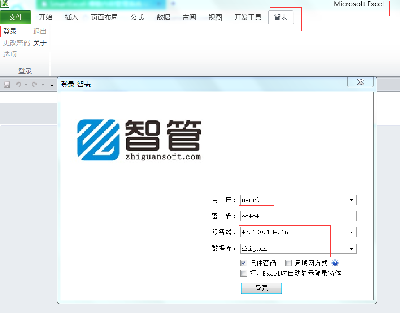
Task: Switch to the 审阅 ribbon tab
Action: tap(189, 17)
